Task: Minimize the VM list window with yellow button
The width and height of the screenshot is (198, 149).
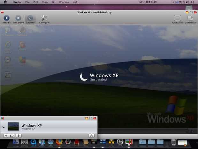Action: point(87,118)
